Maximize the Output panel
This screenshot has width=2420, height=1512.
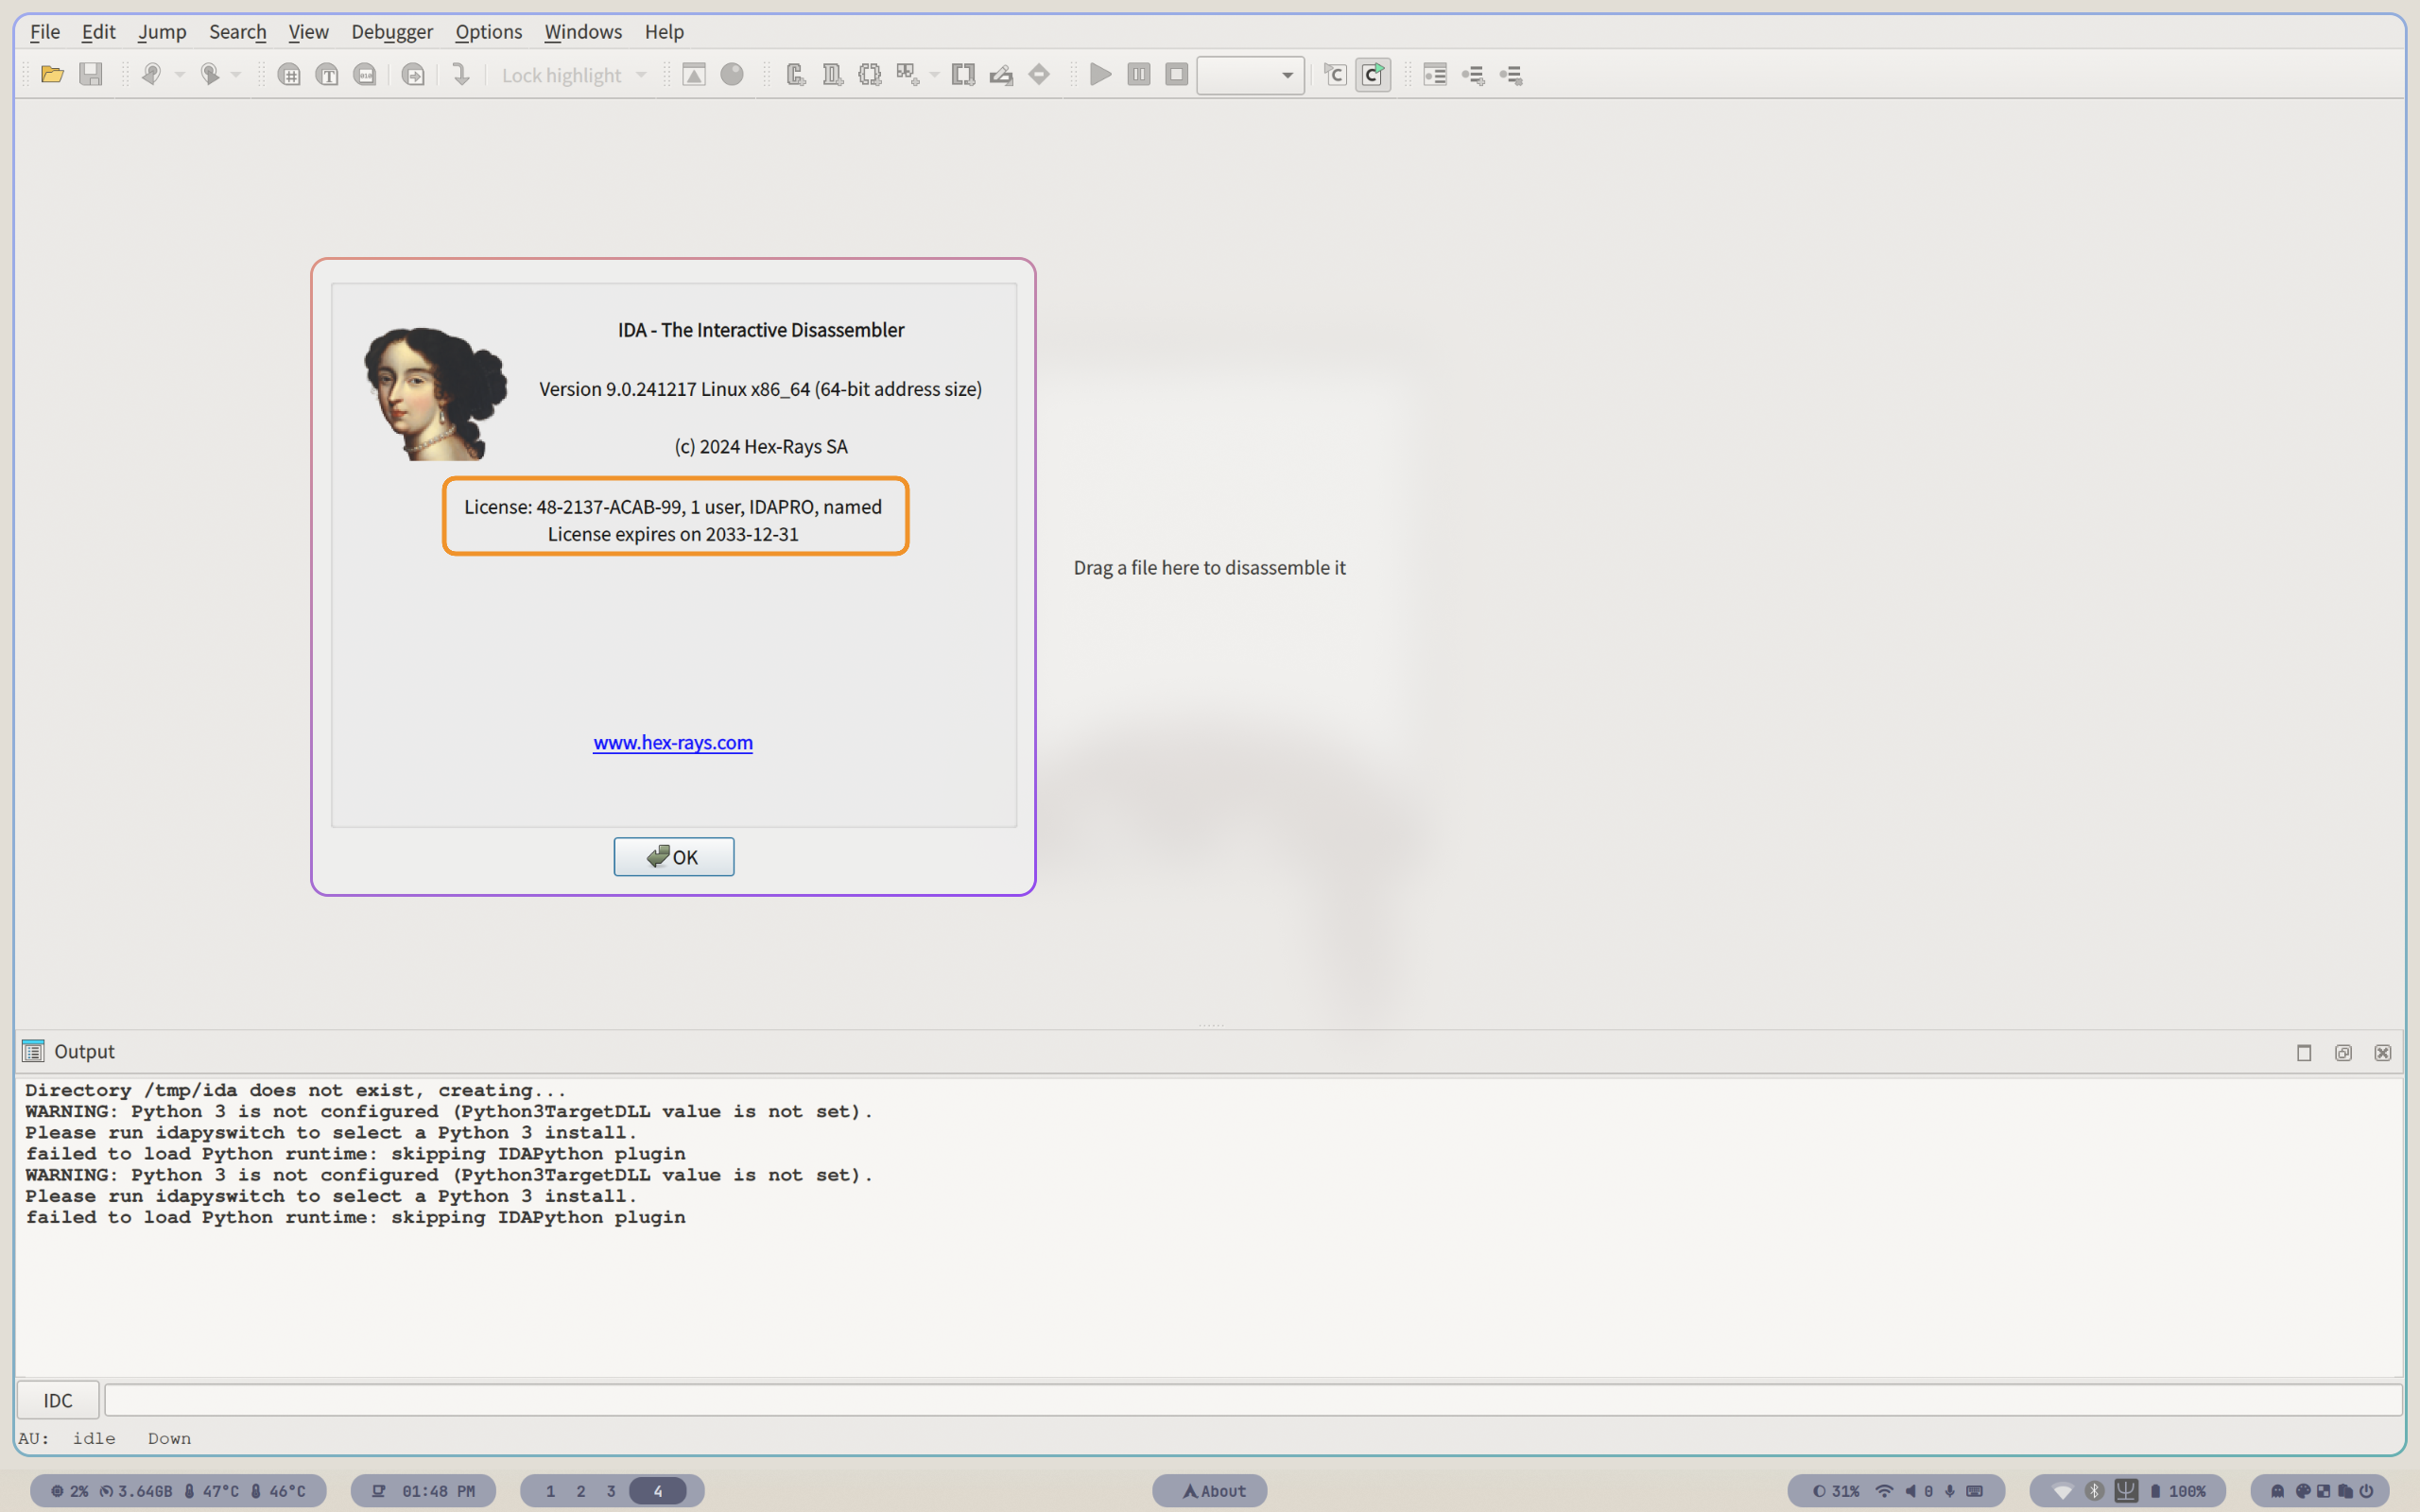pyautogui.click(x=2304, y=1052)
